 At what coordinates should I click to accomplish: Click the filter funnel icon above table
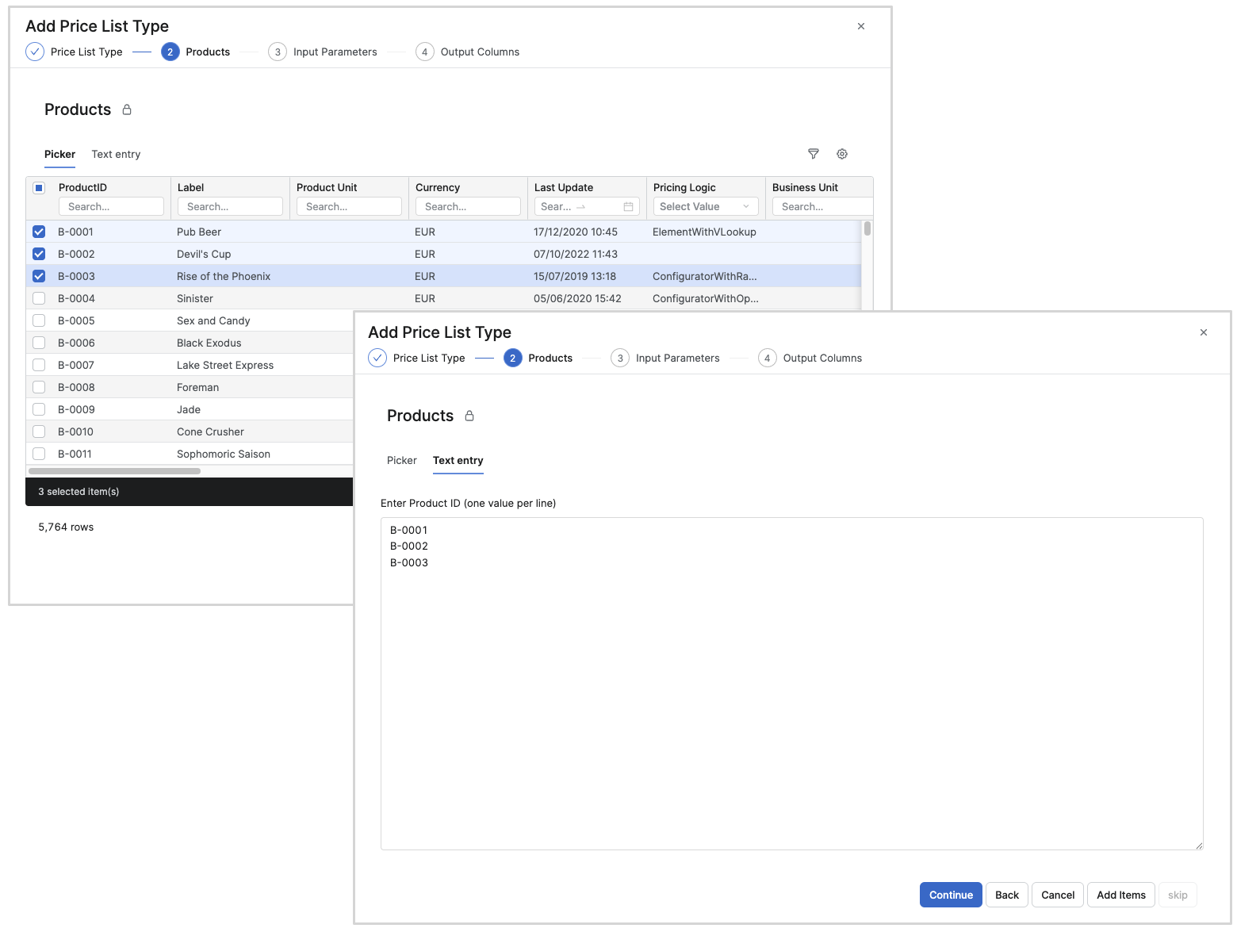(x=813, y=154)
